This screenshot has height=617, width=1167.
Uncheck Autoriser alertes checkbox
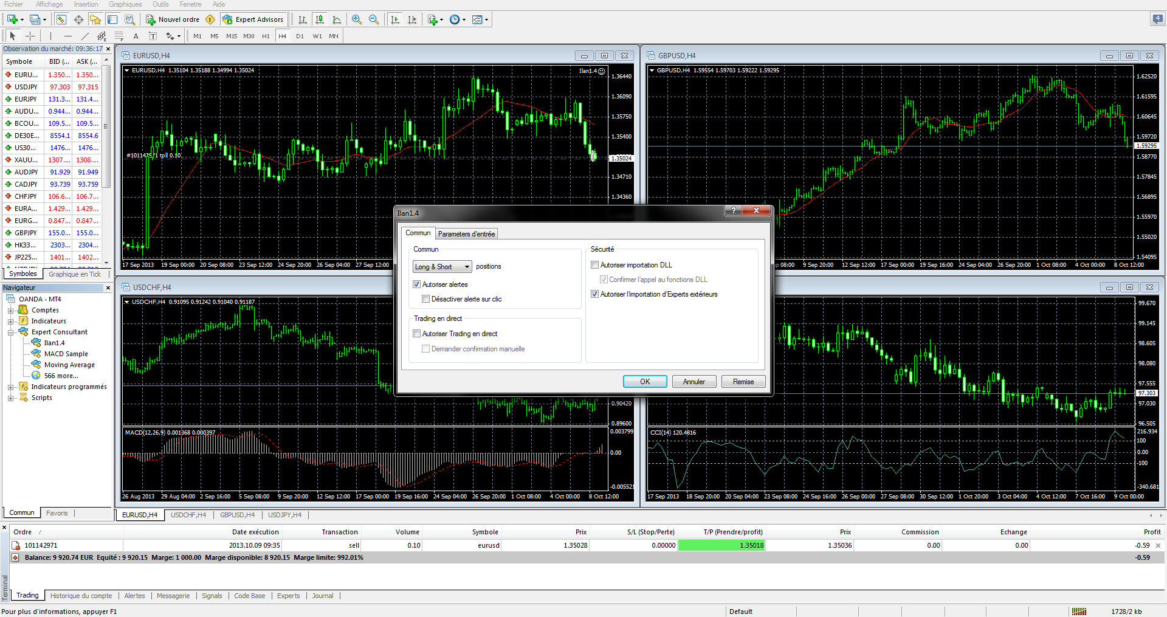point(417,284)
